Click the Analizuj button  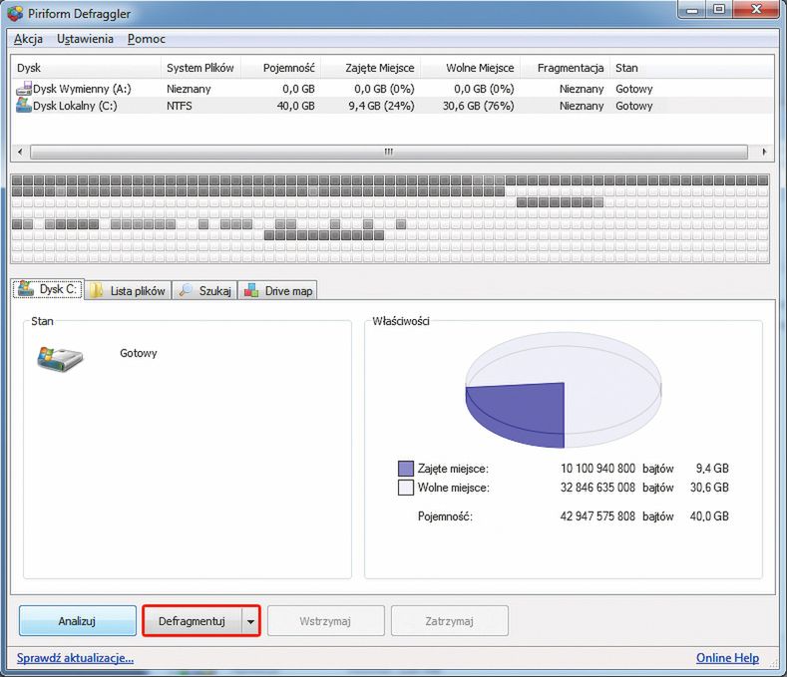coord(77,621)
